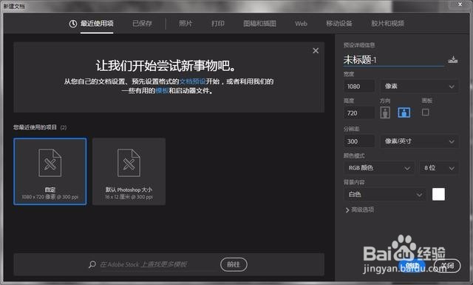
Task: Follow the 模板 link
Action: tap(162, 90)
